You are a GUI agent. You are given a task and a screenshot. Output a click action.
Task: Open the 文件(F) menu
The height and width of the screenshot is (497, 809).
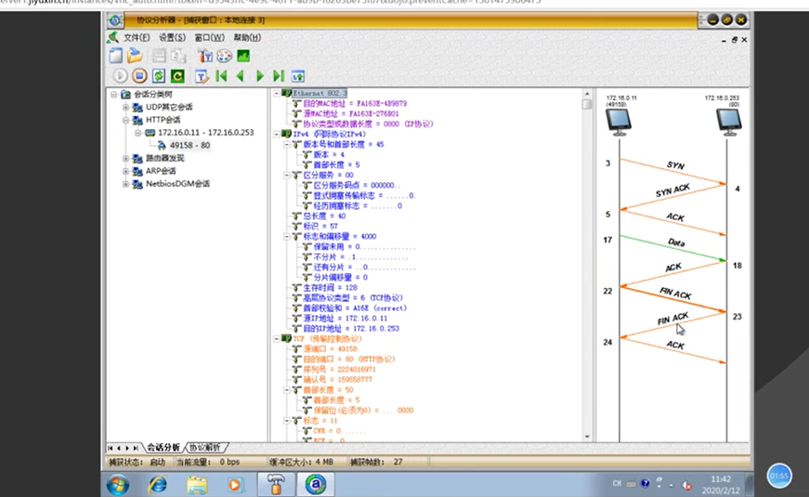coord(137,37)
